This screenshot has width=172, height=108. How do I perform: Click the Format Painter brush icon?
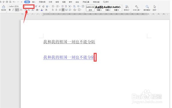[x=3, y=7]
